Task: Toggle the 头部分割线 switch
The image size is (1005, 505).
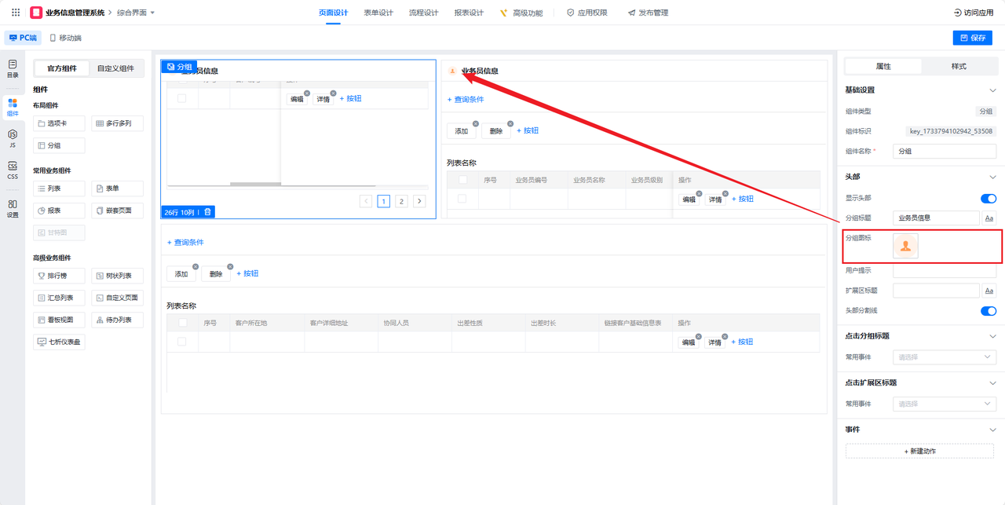Action: pos(989,311)
